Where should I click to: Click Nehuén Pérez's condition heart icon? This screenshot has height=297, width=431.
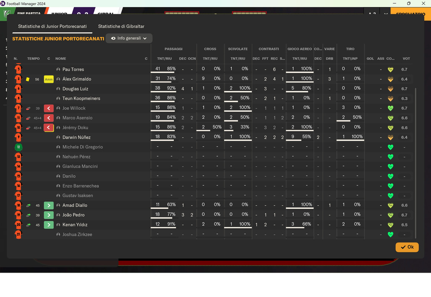390,157
